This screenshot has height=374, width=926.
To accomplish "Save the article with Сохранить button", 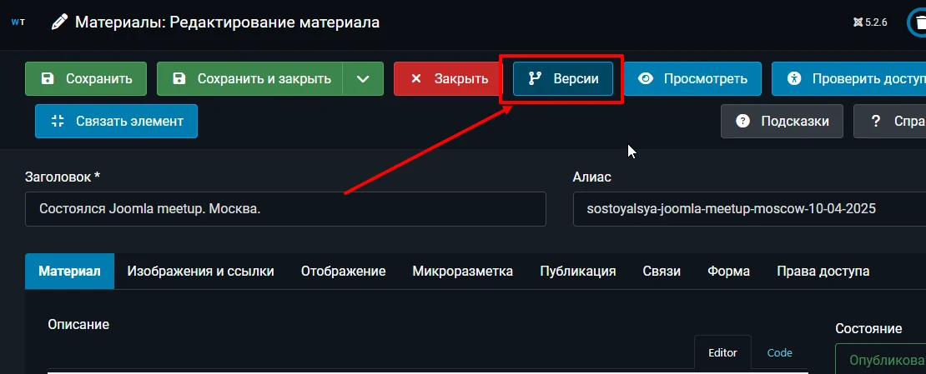I will tap(86, 78).
